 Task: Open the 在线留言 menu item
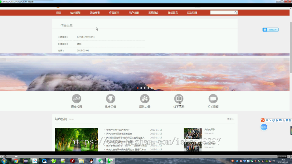click(x=173, y=13)
